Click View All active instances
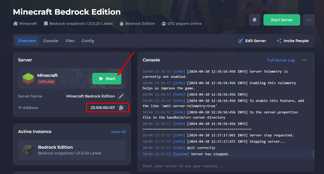Viewport: 324px width, 174px height. (x=118, y=132)
